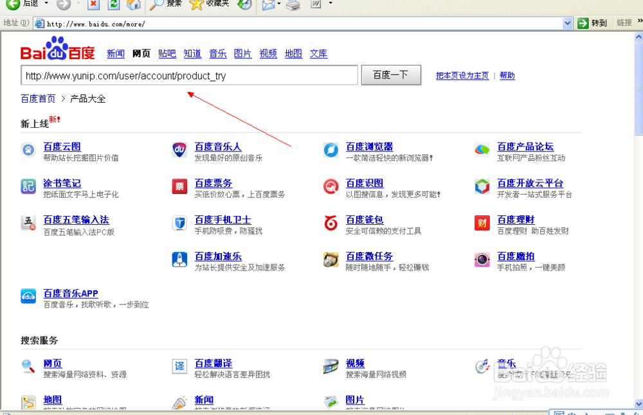643x415 pixels.
Task: Click the 涂书笔记 icon
Action: pyautogui.click(x=28, y=186)
